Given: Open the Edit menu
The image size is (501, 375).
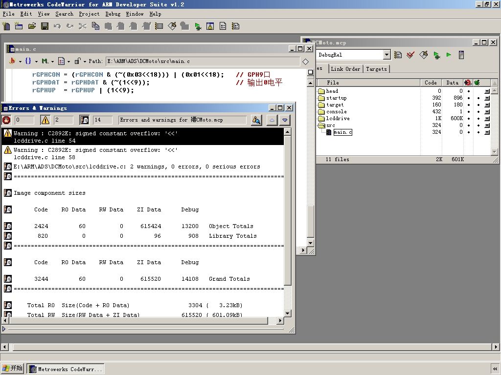Looking at the screenshot, I should (x=26, y=14).
